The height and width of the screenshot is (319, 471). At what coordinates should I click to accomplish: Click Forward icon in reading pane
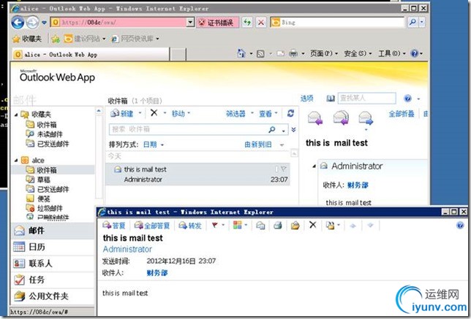366,118
